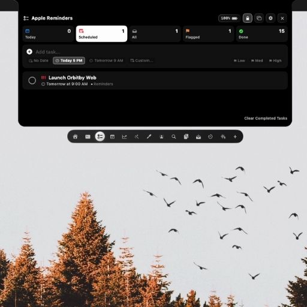This screenshot has width=307, height=307.
Task: Open the magic wand tools icon in dock
Action: (137, 137)
